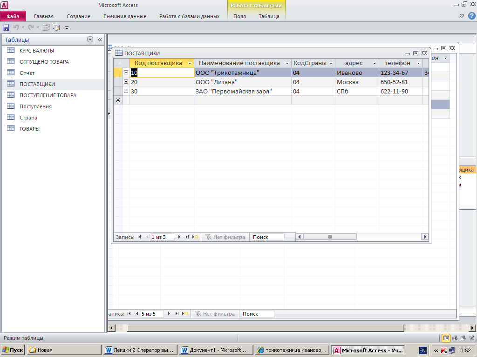Open Работа с базами данных tab
The width and height of the screenshot is (477, 357).
[x=189, y=16]
